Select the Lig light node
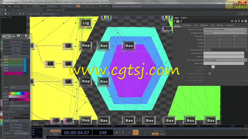The width and height of the screenshot is (248, 139). (86, 23)
